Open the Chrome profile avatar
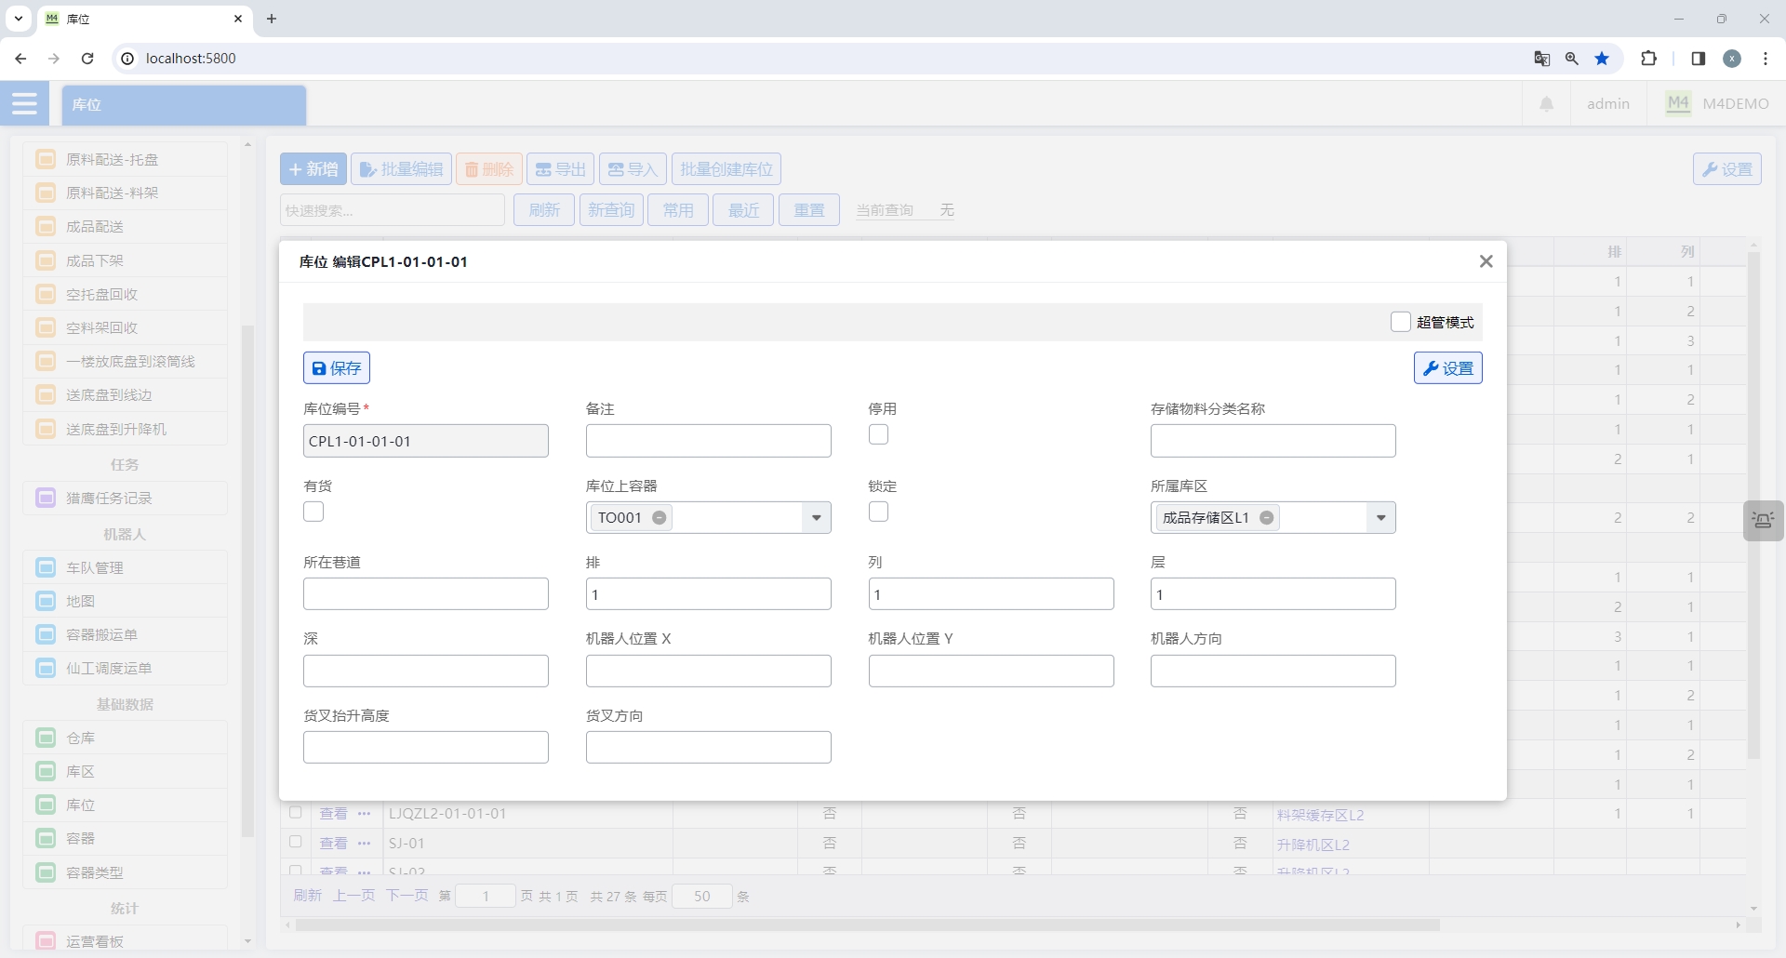The image size is (1786, 958). [1732, 59]
